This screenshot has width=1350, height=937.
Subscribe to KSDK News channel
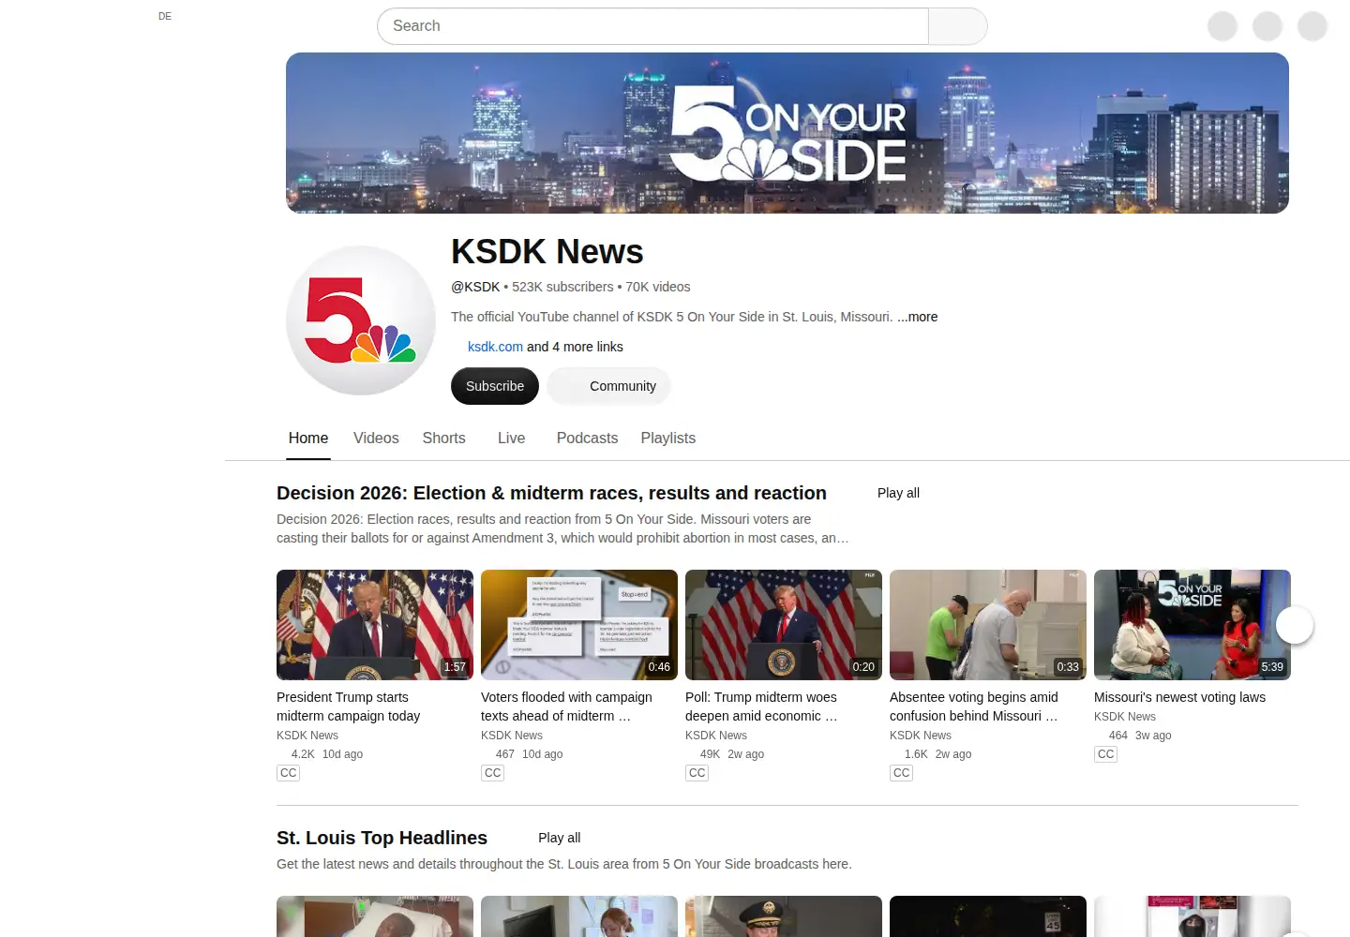click(x=495, y=386)
